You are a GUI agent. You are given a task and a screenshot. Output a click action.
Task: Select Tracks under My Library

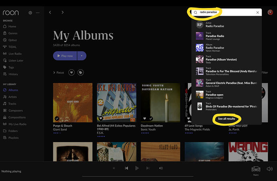coord(10,104)
